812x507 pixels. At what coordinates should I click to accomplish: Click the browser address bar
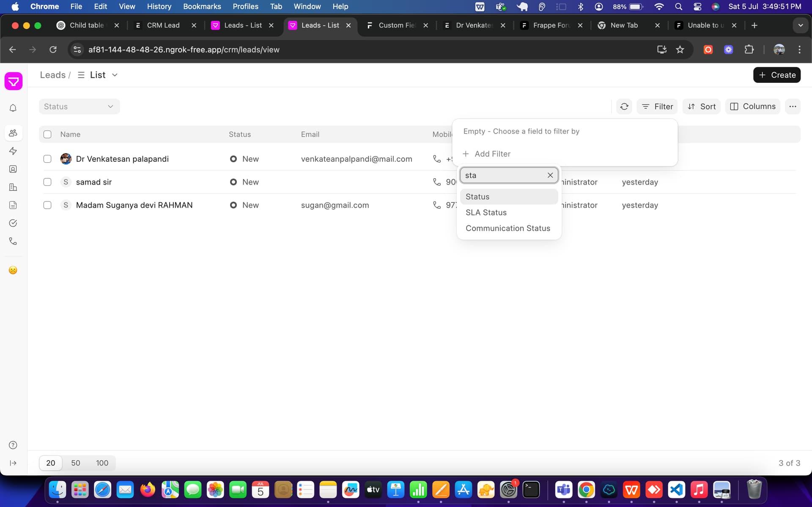364,49
